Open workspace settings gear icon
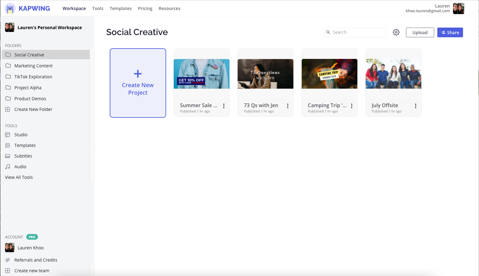Viewport: 479px width, 276px height. coord(396,32)
